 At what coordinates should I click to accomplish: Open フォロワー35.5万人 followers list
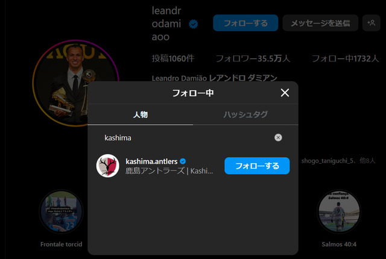point(253,58)
